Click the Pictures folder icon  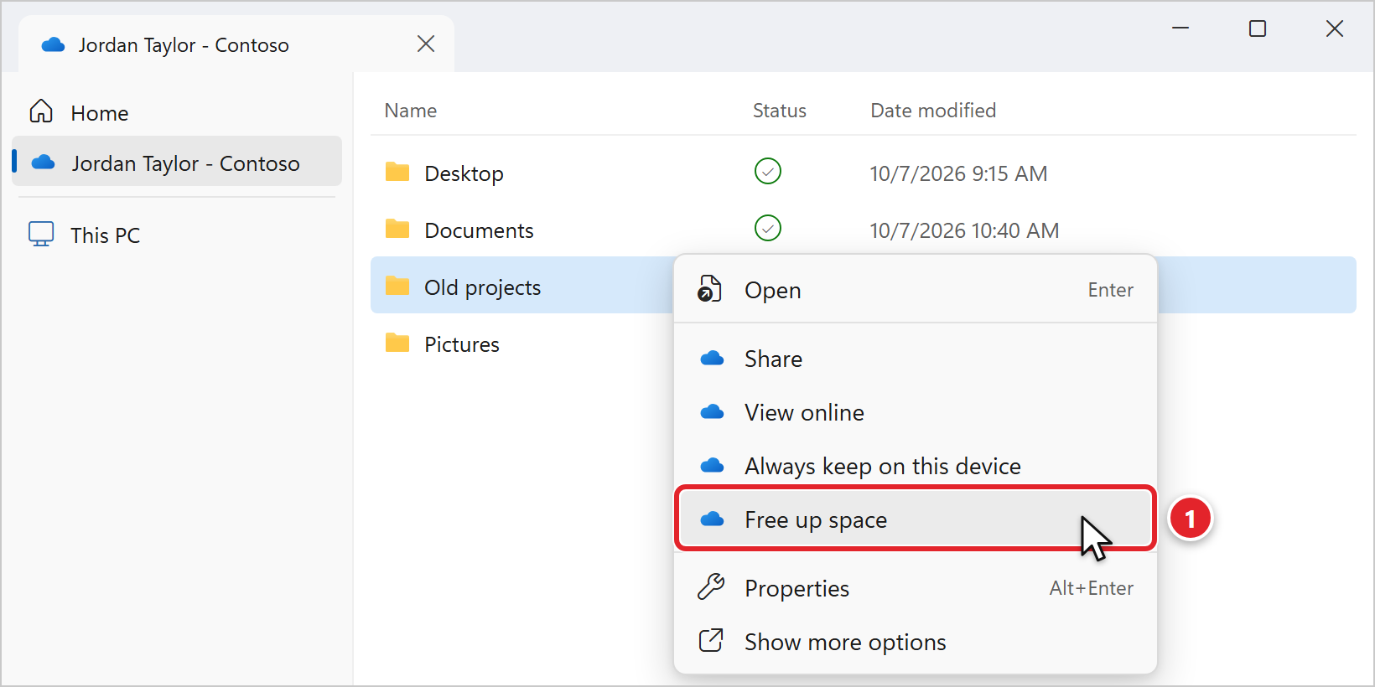(x=397, y=343)
